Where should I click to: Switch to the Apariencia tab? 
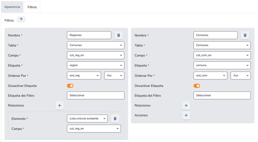tap(12, 7)
